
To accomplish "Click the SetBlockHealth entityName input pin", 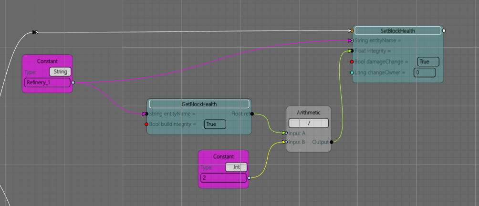I will (x=351, y=41).
